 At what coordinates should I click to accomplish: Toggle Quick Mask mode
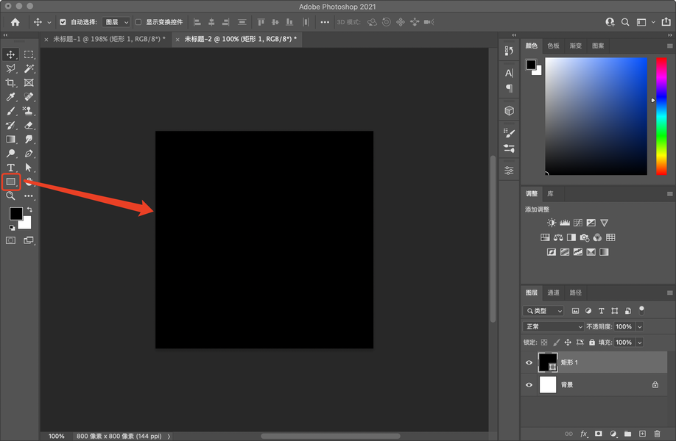click(x=11, y=240)
